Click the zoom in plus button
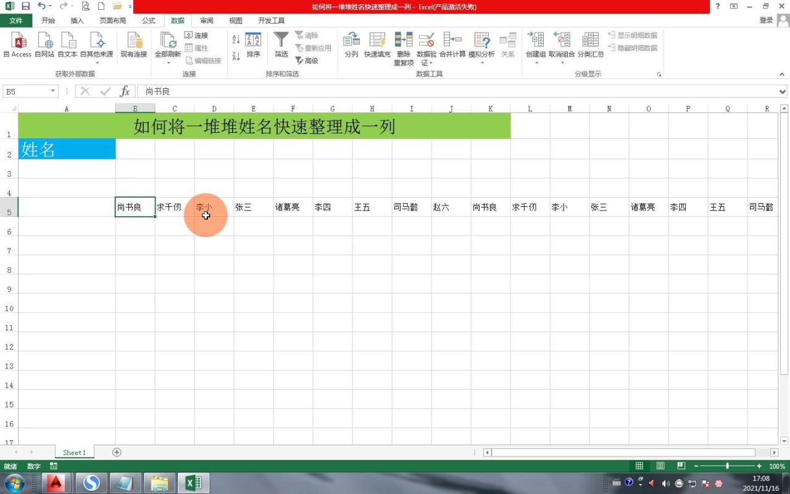The height and width of the screenshot is (494, 790). tap(759, 466)
